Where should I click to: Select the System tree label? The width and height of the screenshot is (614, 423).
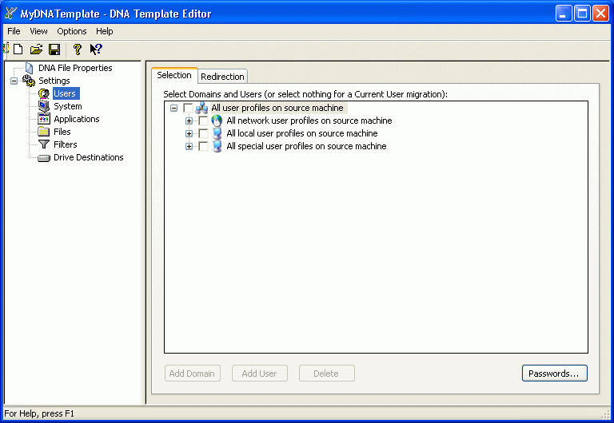[68, 106]
